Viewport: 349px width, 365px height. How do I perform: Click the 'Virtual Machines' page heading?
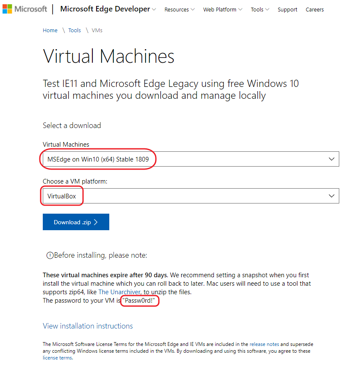tap(108, 56)
